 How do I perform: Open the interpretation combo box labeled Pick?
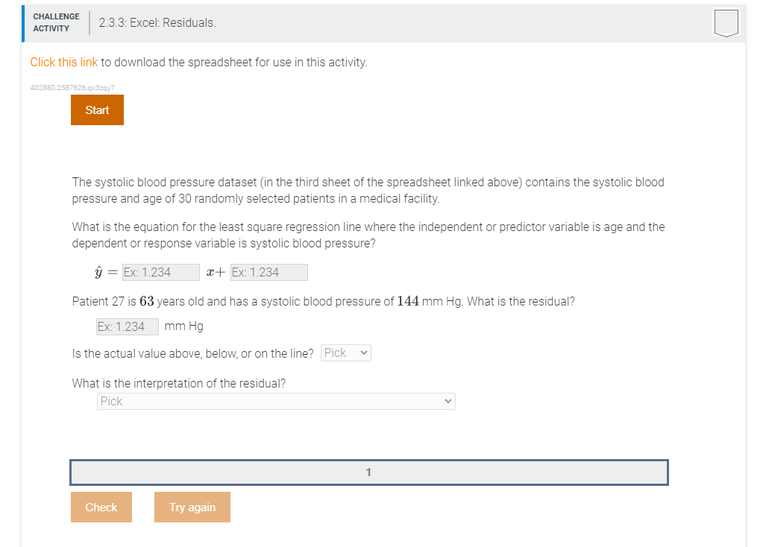coord(275,401)
